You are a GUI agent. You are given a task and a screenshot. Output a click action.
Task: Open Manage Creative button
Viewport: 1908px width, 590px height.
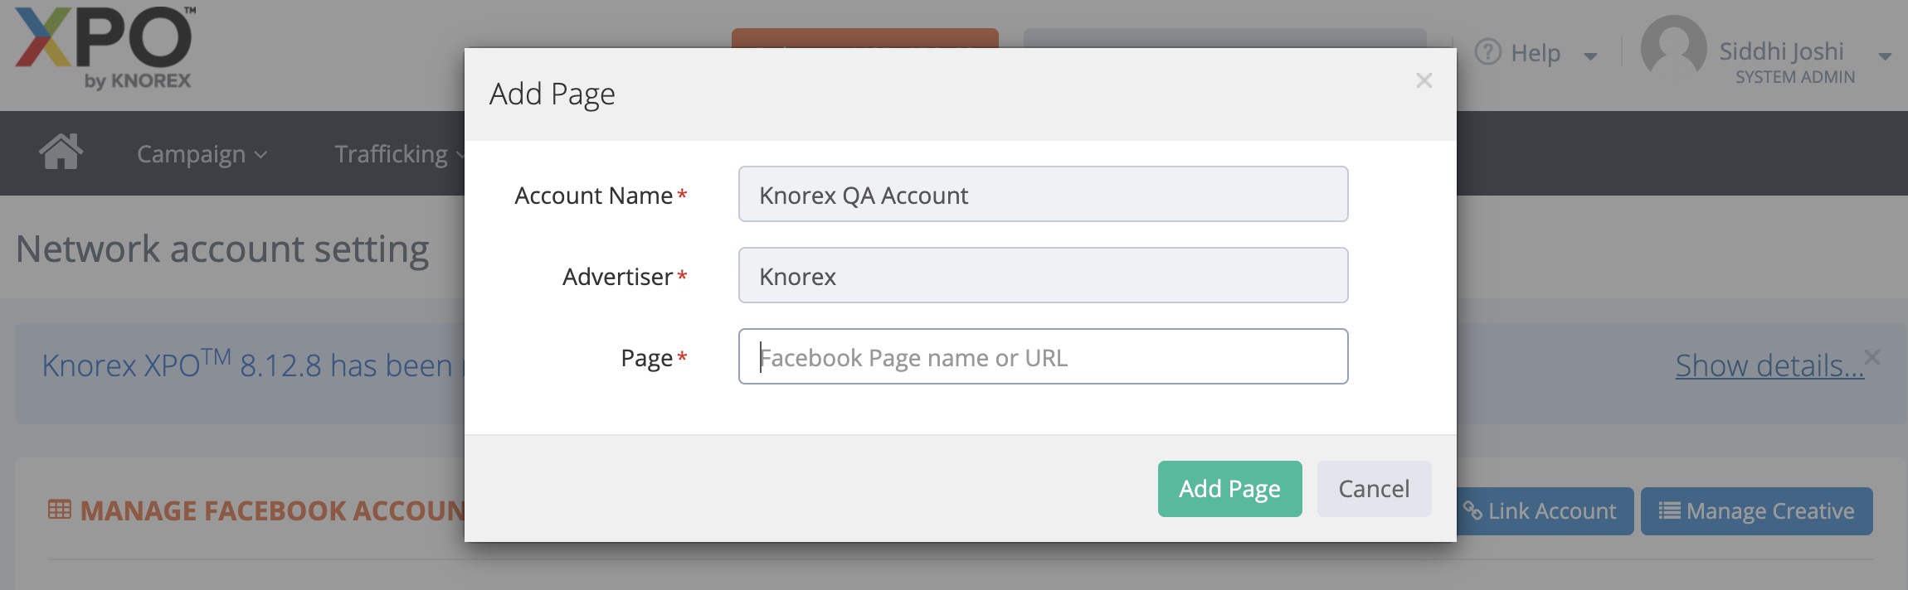[1756, 511]
